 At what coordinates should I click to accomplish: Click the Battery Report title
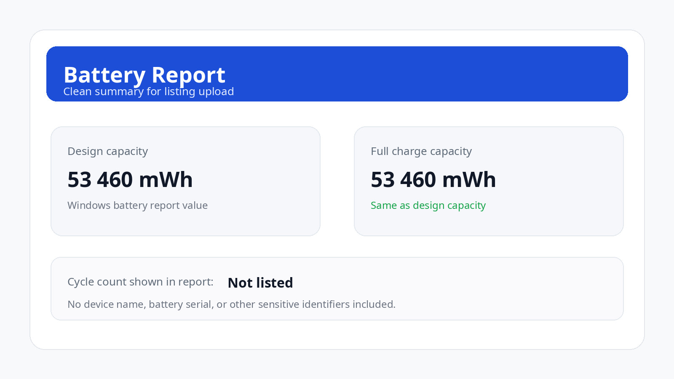tap(144, 75)
